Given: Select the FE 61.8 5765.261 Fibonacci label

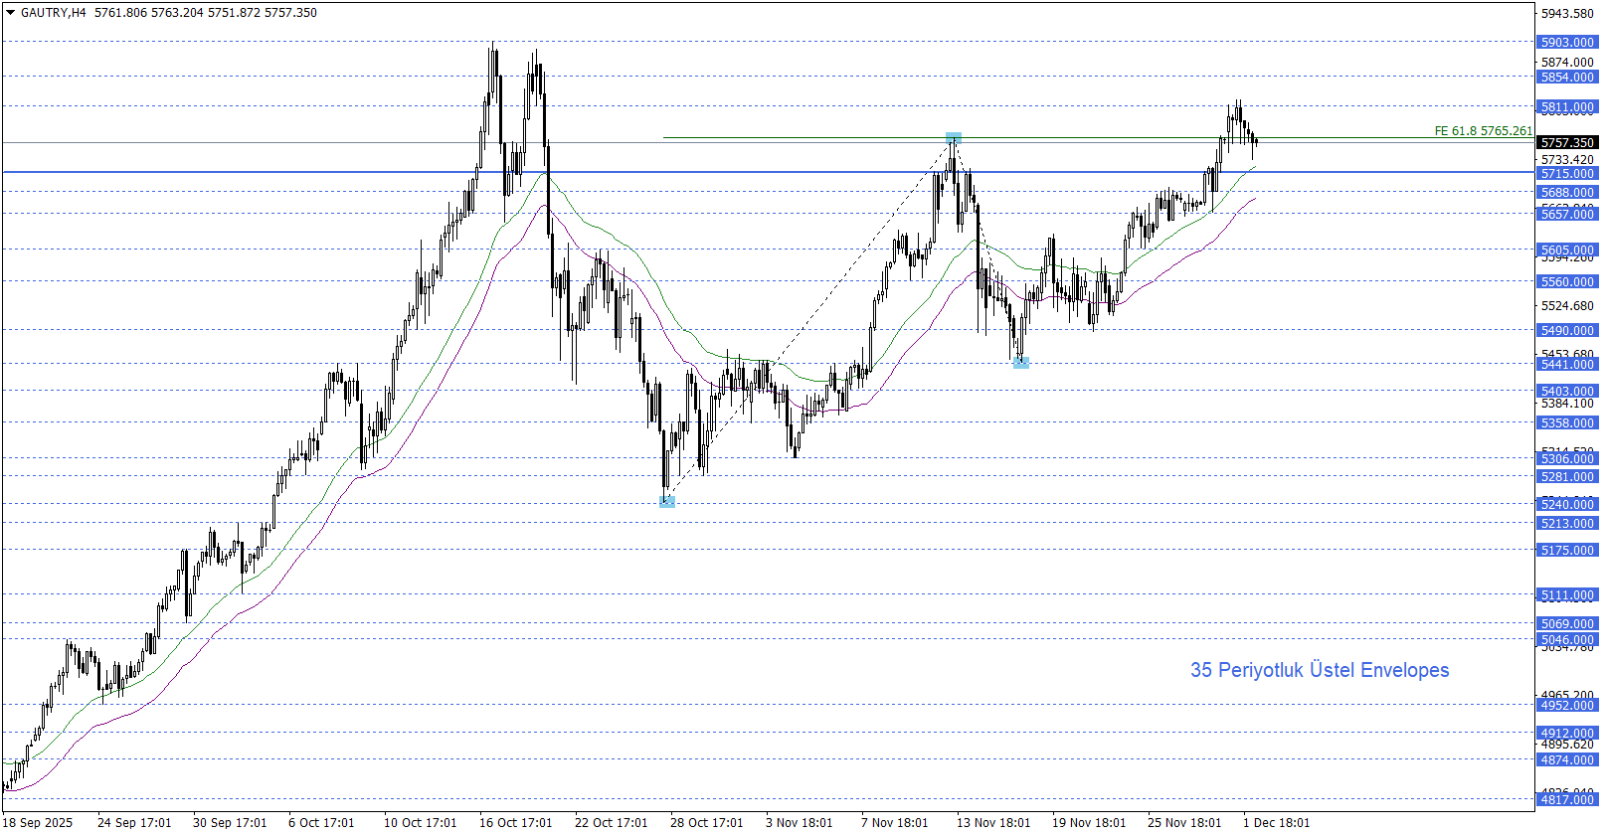Looking at the screenshot, I should pos(1483,131).
